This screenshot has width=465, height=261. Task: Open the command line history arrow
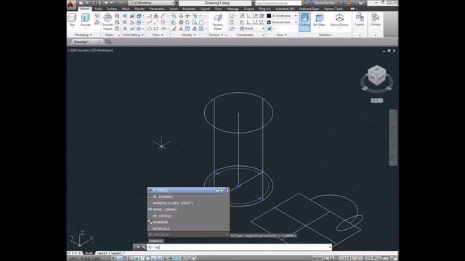tap(330, 247)
